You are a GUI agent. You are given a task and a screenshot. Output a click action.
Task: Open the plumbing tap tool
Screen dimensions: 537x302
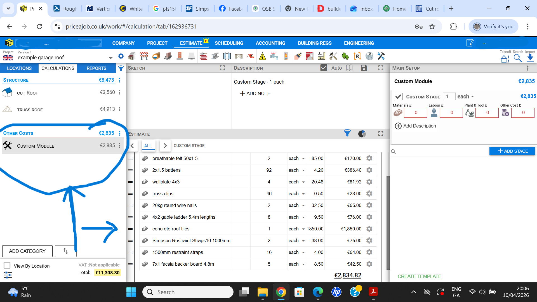(275, 56)
